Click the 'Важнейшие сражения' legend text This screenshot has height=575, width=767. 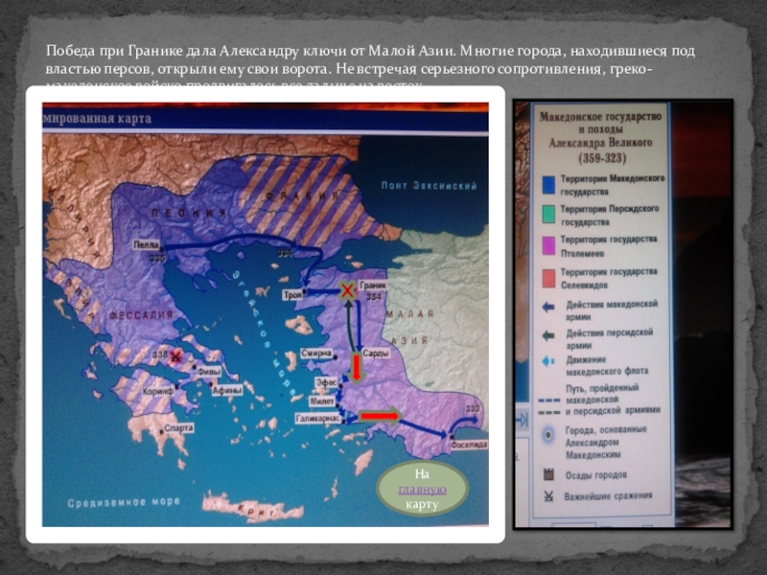click(608, 496)
